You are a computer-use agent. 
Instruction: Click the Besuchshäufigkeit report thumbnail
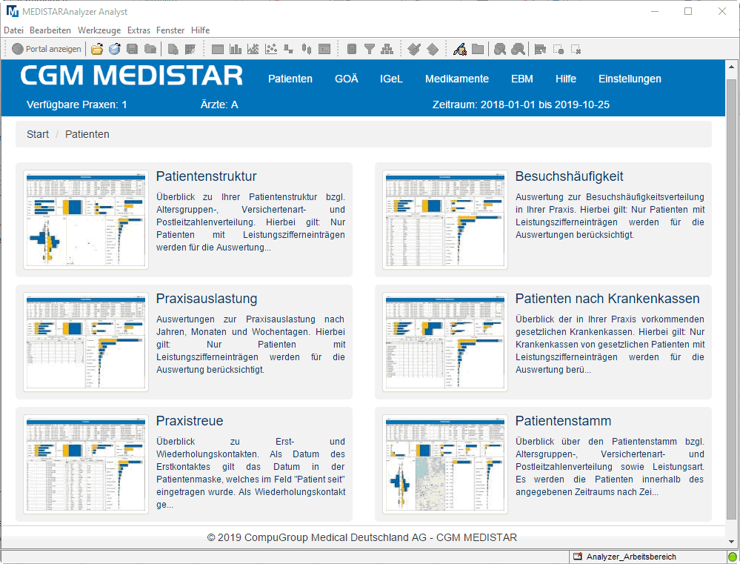pyautogui.click(x=445, y=219)
